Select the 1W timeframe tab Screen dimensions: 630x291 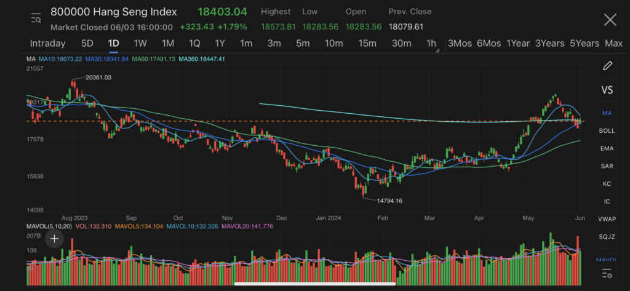coord(140,44)
